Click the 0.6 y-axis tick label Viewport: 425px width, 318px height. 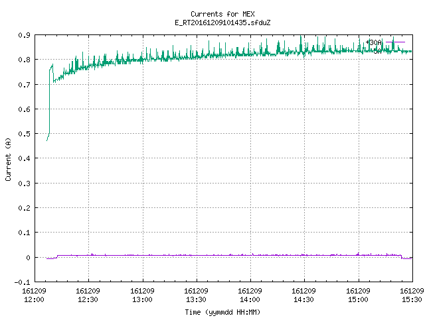coord(25,109)
